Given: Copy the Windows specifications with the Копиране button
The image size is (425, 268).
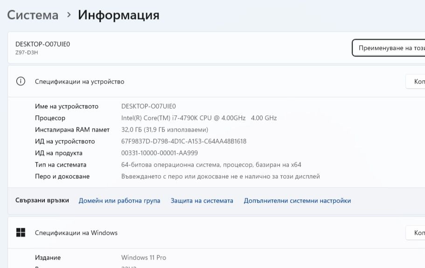Looking at the screenshot, I should coord(416,233).
